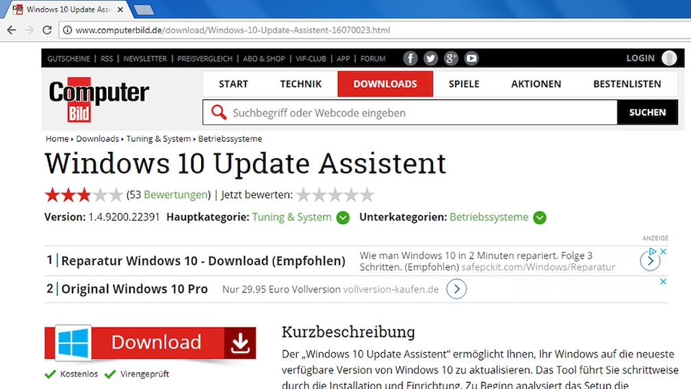The image size is (691, 389).
Task: Open the Twitter social icon
Action: (430, 58)
